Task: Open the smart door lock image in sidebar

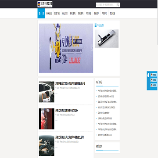Action: tap(107, 39)
